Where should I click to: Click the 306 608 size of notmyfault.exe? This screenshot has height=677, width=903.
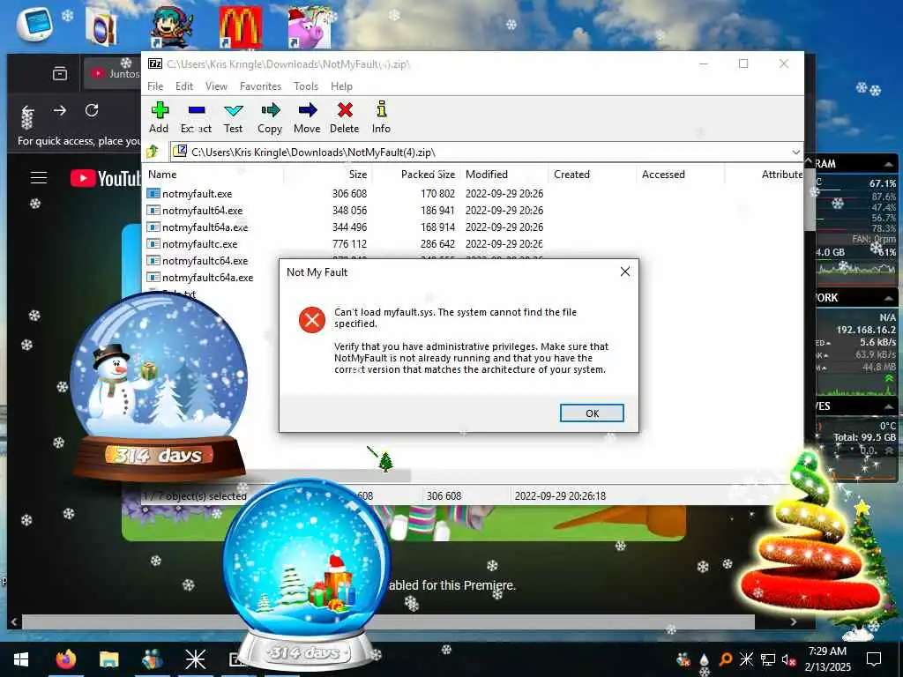(349, 194)
